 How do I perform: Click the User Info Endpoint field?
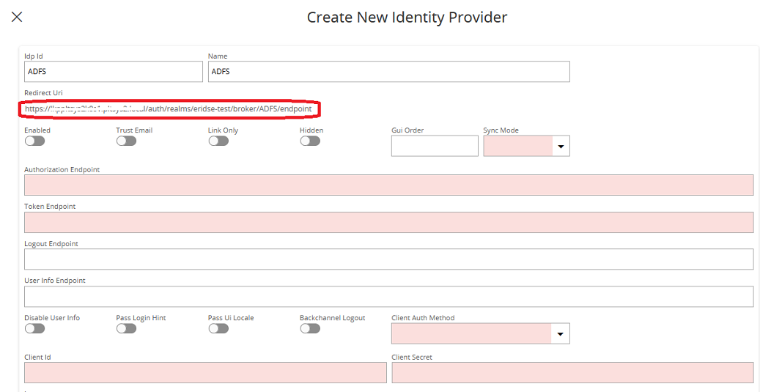(x=388, y=297)
